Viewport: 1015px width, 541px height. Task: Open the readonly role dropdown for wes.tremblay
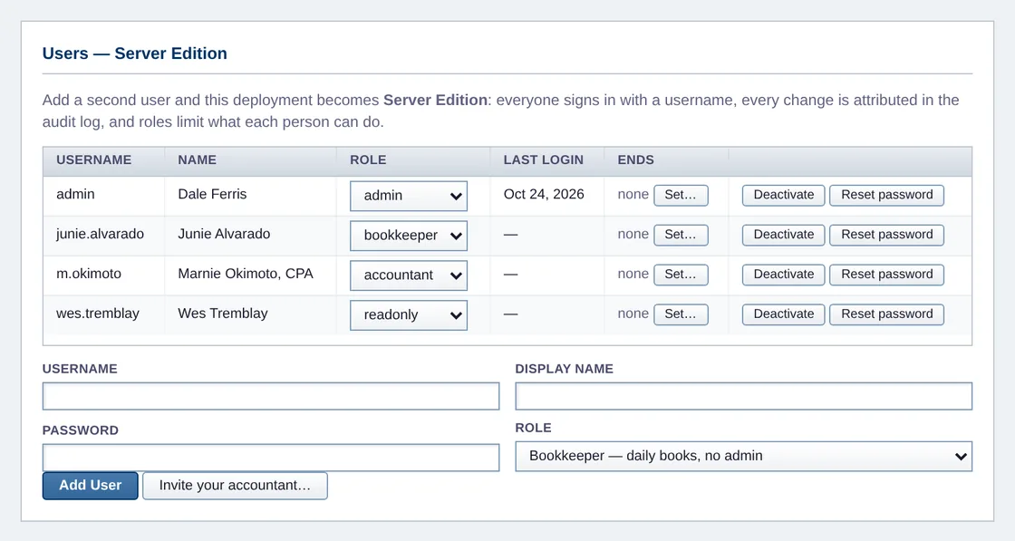pos(409,315)
